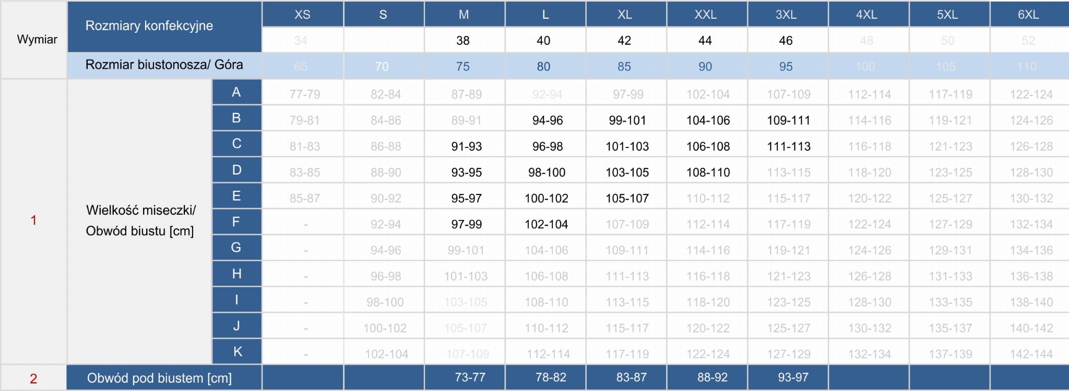Click the 'Rozmiary konfekcyjne' header cell
This screenshot has height=391, width=1069.
(x=149, y=26)
